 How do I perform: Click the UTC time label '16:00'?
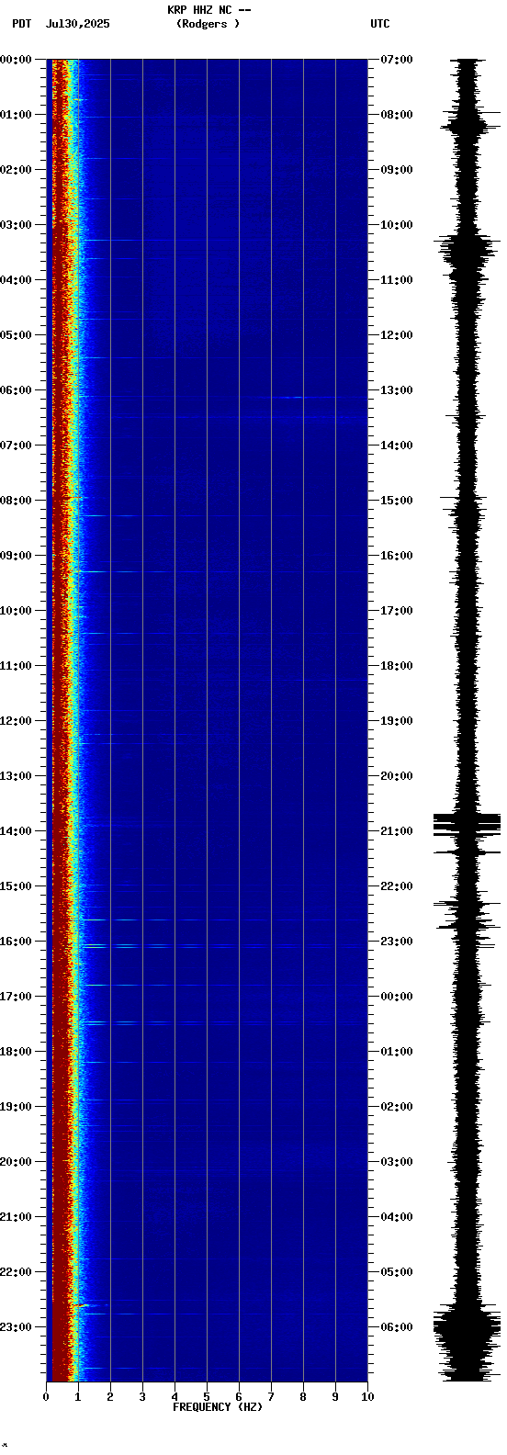[397, 556]
